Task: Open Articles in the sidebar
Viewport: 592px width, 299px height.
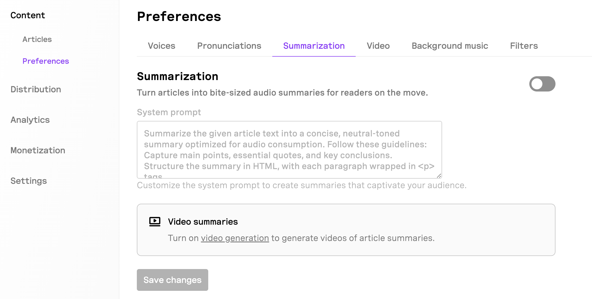Action: click(x=37, y=39)
